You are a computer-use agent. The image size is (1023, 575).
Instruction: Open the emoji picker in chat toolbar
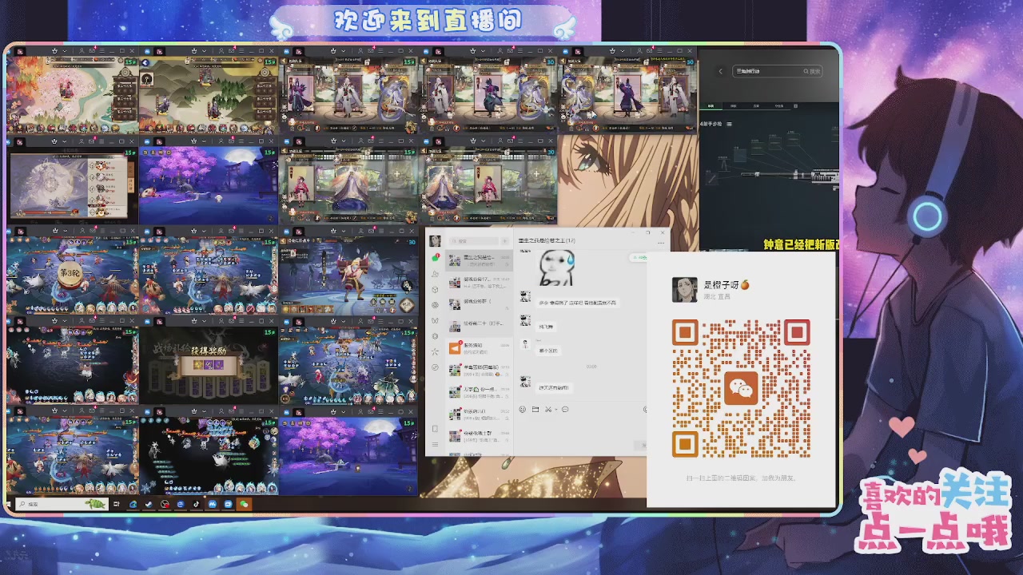523,410
